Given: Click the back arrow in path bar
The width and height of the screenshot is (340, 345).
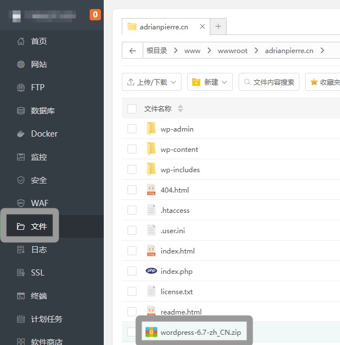Looking at the screenshot, I should tap(133, 50).
